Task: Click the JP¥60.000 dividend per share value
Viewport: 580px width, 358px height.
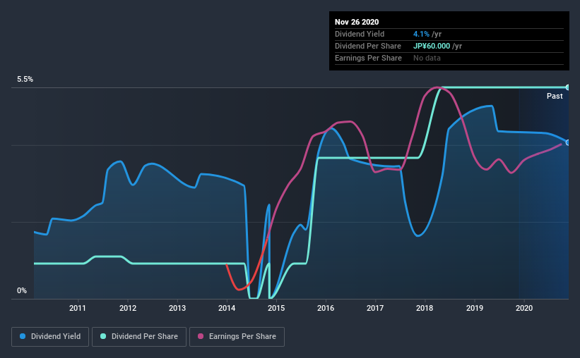Action: [x=432, y=46]
